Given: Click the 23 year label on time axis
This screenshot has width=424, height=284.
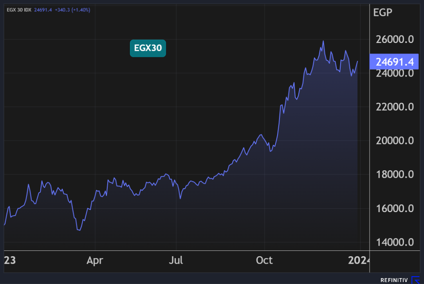Looking at the screenshot, I should pyautogui.click(x=10, y=260).
